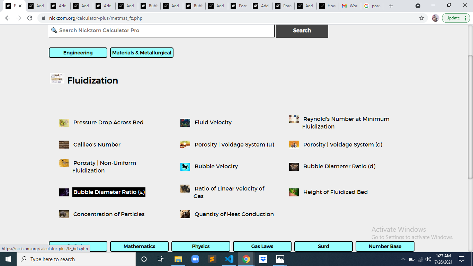
Task: Open the Quantity of Heat Conduction icon
Action: coord(185,214)
